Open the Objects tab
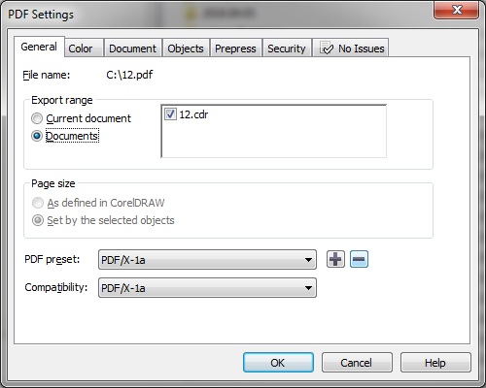 tap(186, 48)
